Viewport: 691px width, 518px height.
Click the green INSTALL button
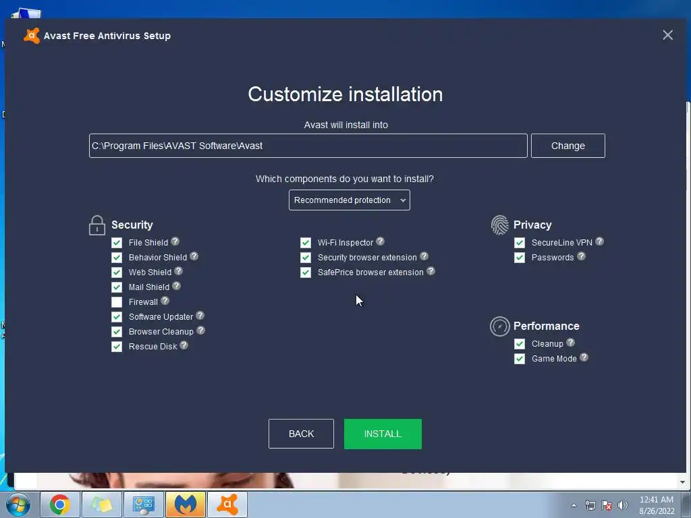point(383,434)
